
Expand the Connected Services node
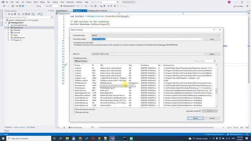(x=8, y=25)
